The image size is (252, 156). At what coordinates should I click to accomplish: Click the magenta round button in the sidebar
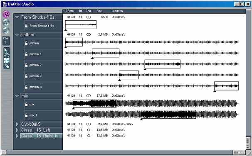[6, 14]
